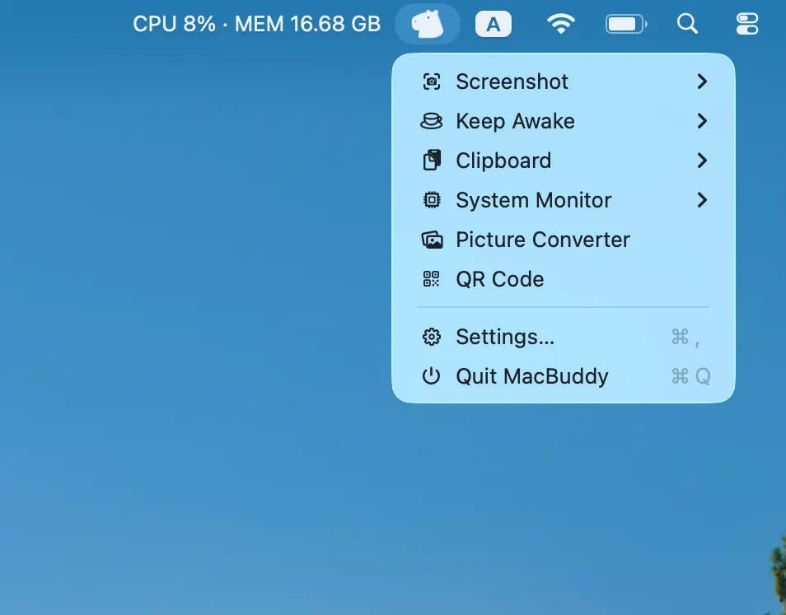Open QR Code tool

point(564,279)
